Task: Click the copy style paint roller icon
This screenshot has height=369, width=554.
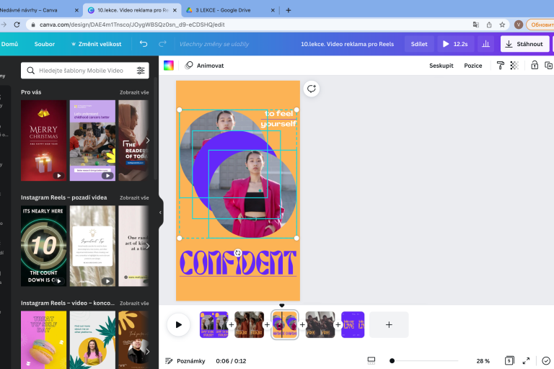Action: click(501, 65)
